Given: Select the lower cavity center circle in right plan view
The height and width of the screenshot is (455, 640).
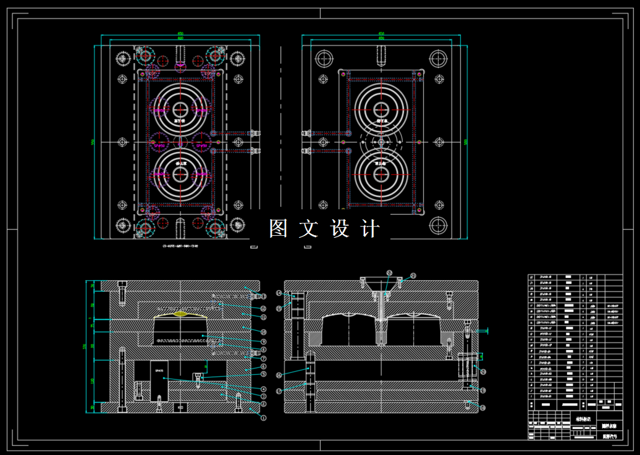Looking at the screenshot, I should [x=381, y=175].
